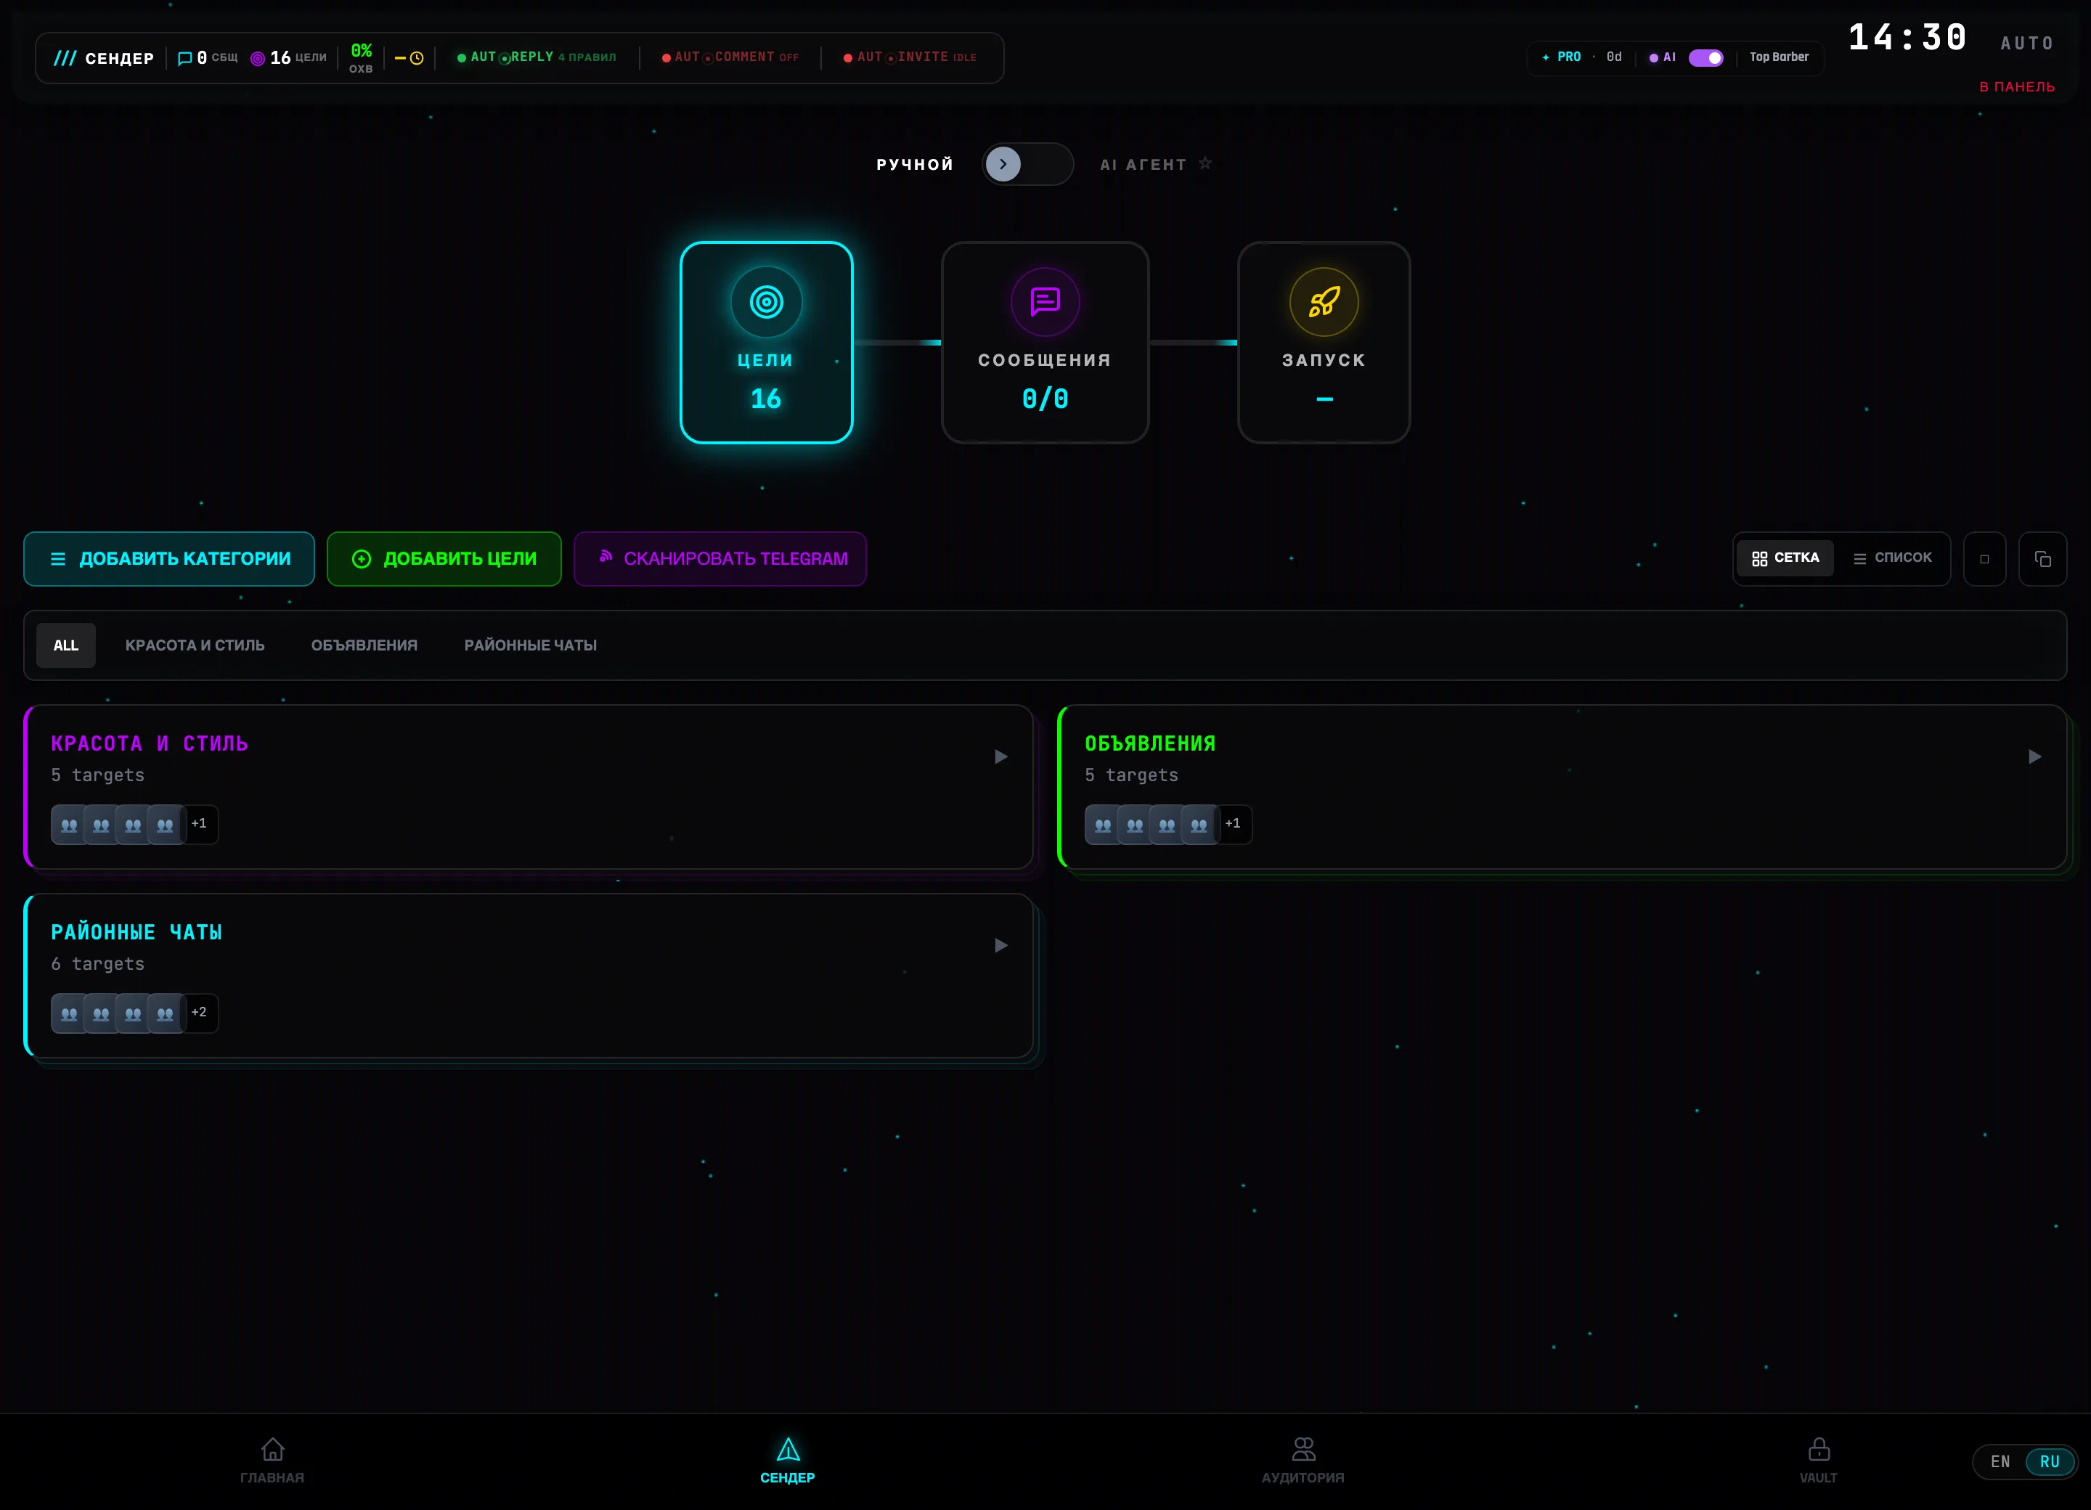Screen dimensions: 2091x1510
Task: Expand the РАЙОННЫЕ ЧАТЫ category arrow
Action: (1000, 946)
